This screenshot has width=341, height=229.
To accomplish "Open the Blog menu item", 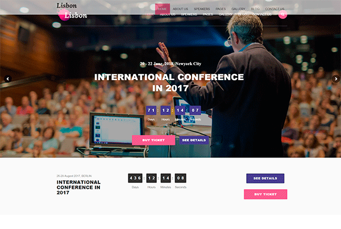I will [255, 9].
